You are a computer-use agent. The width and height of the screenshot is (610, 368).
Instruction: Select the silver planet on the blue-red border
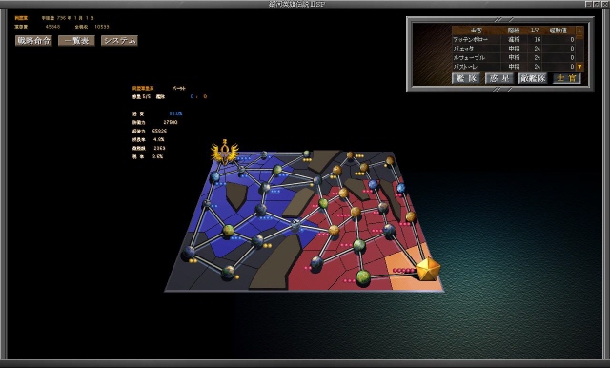click(295, 224)
